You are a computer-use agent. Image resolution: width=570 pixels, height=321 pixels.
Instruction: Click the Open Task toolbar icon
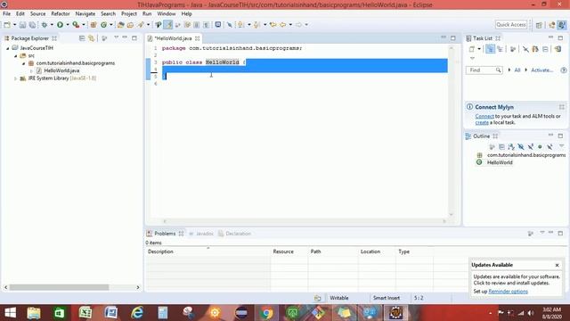(x=130, y=25)
